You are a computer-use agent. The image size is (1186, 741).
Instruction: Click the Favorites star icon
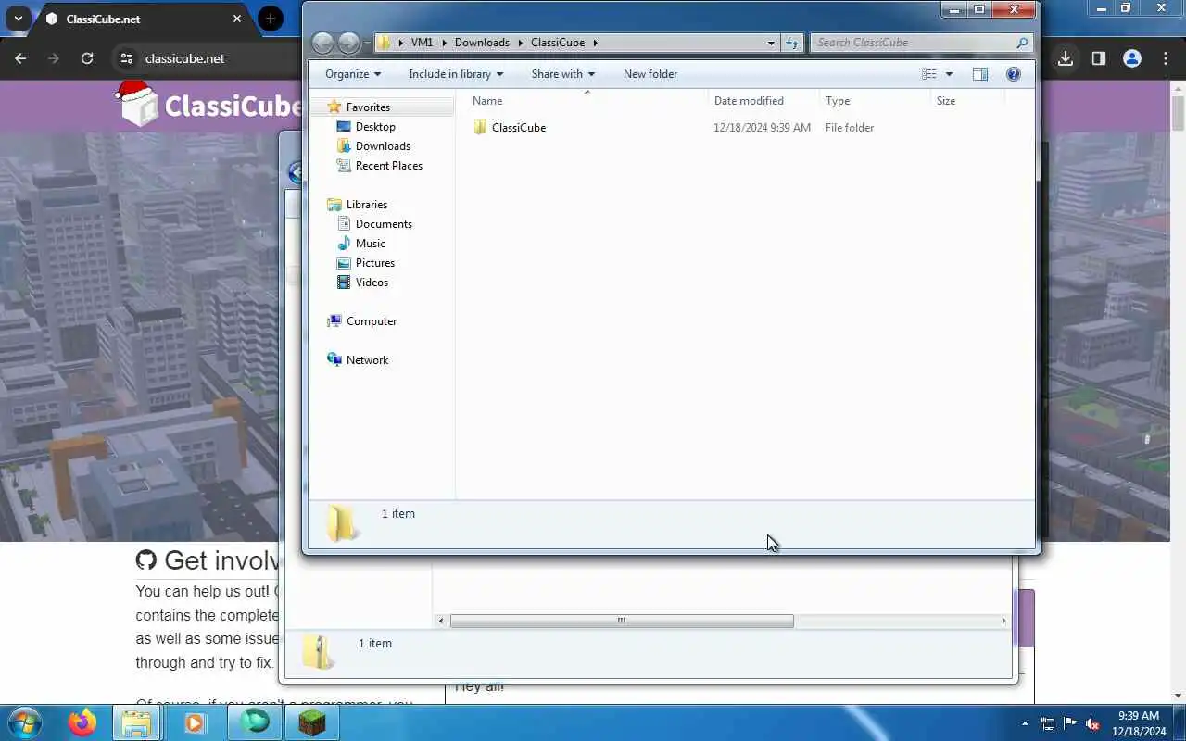[x=334, y=107]
